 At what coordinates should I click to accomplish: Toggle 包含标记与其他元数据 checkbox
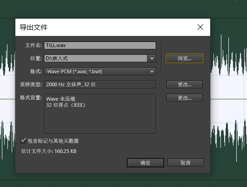(x=23, y=141)
